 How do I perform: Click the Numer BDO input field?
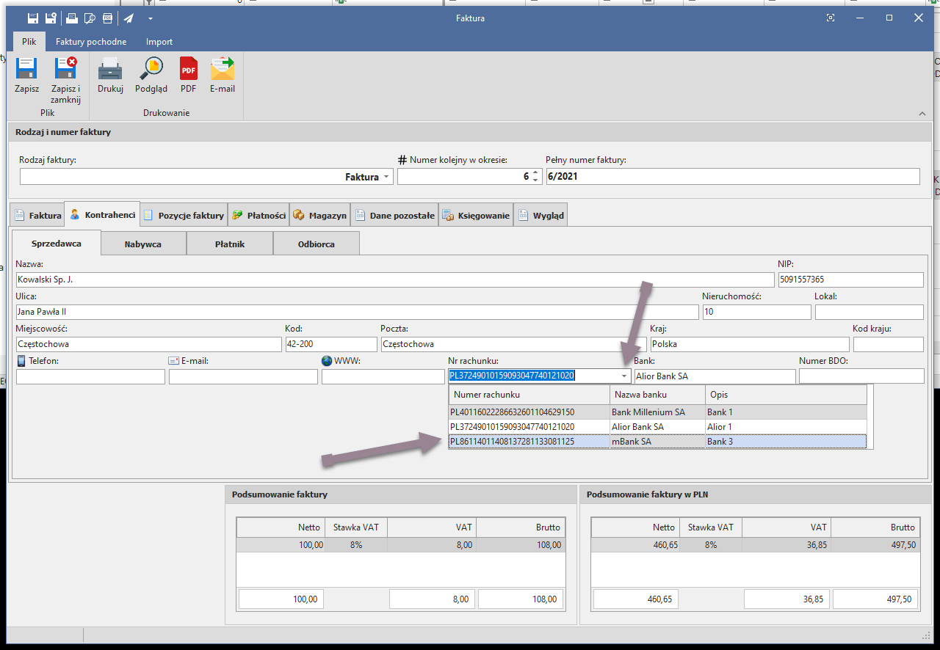pos(861,376)
